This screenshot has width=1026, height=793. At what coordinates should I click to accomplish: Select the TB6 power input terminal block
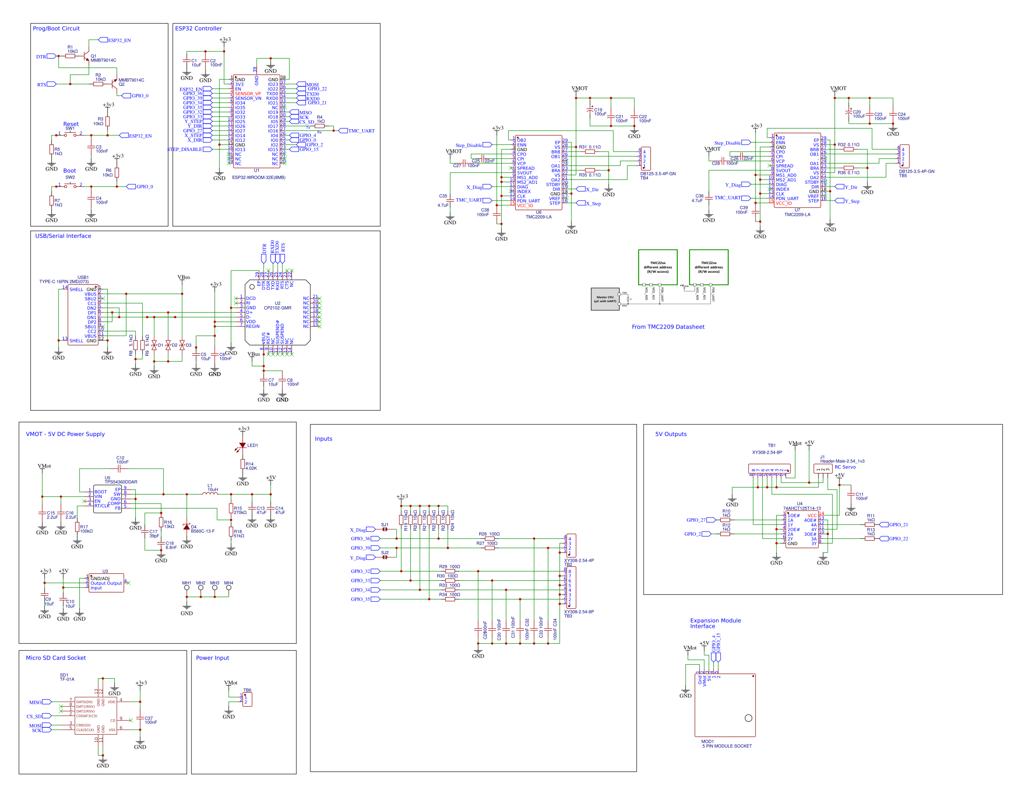tap(247, 699)
